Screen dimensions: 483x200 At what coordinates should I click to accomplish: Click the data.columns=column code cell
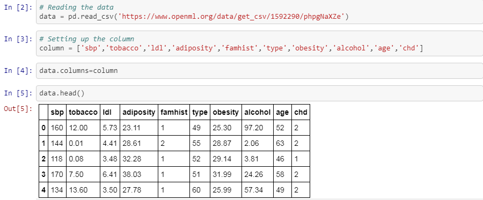coord(259,70)
